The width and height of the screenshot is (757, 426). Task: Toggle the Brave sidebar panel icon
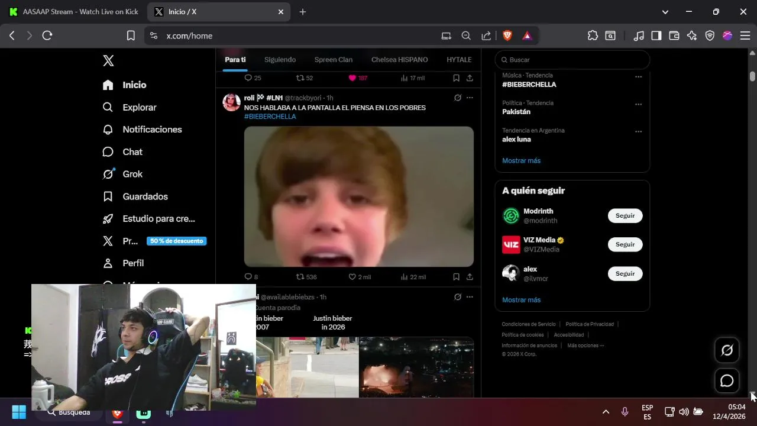pos(656,35)
